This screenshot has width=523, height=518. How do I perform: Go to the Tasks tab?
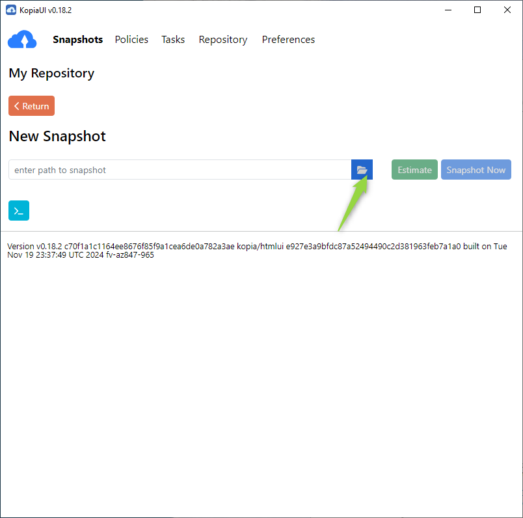click(173, 40)
